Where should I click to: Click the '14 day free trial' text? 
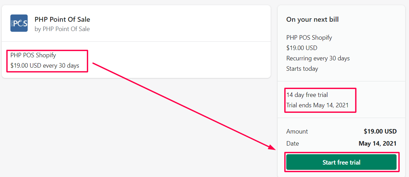(307, 95)
